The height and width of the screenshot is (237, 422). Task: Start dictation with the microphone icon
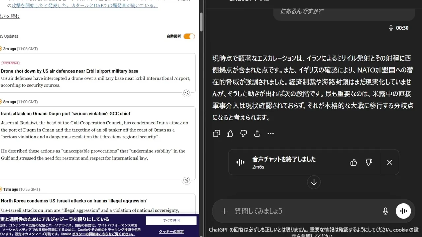coord(385,211)
